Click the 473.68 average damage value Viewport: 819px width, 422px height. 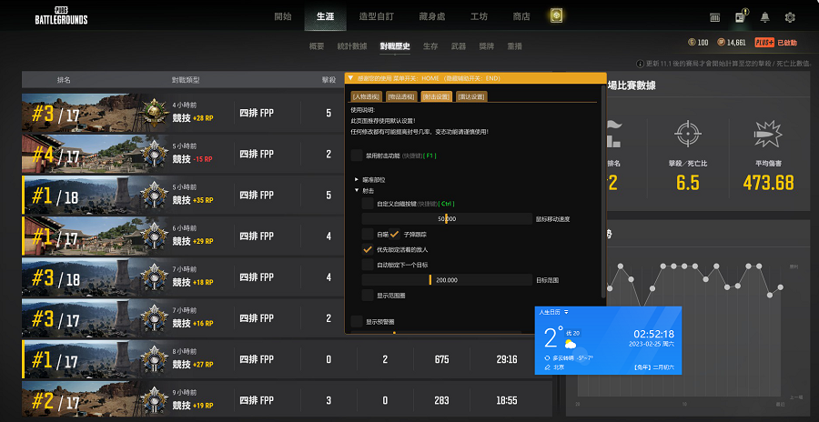click(x=768, y=184)
